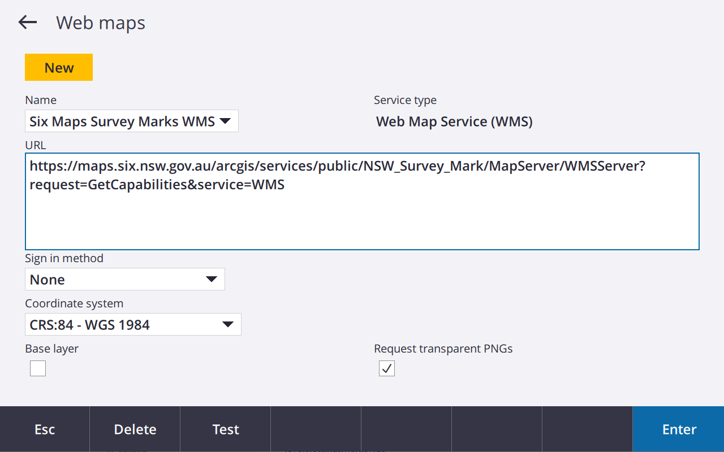Uncheck Request transparent PNGs checkbox

click(387, 368)
